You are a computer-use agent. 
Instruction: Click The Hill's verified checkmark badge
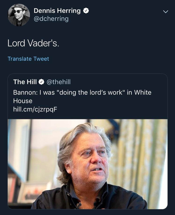tap(41, 82)
